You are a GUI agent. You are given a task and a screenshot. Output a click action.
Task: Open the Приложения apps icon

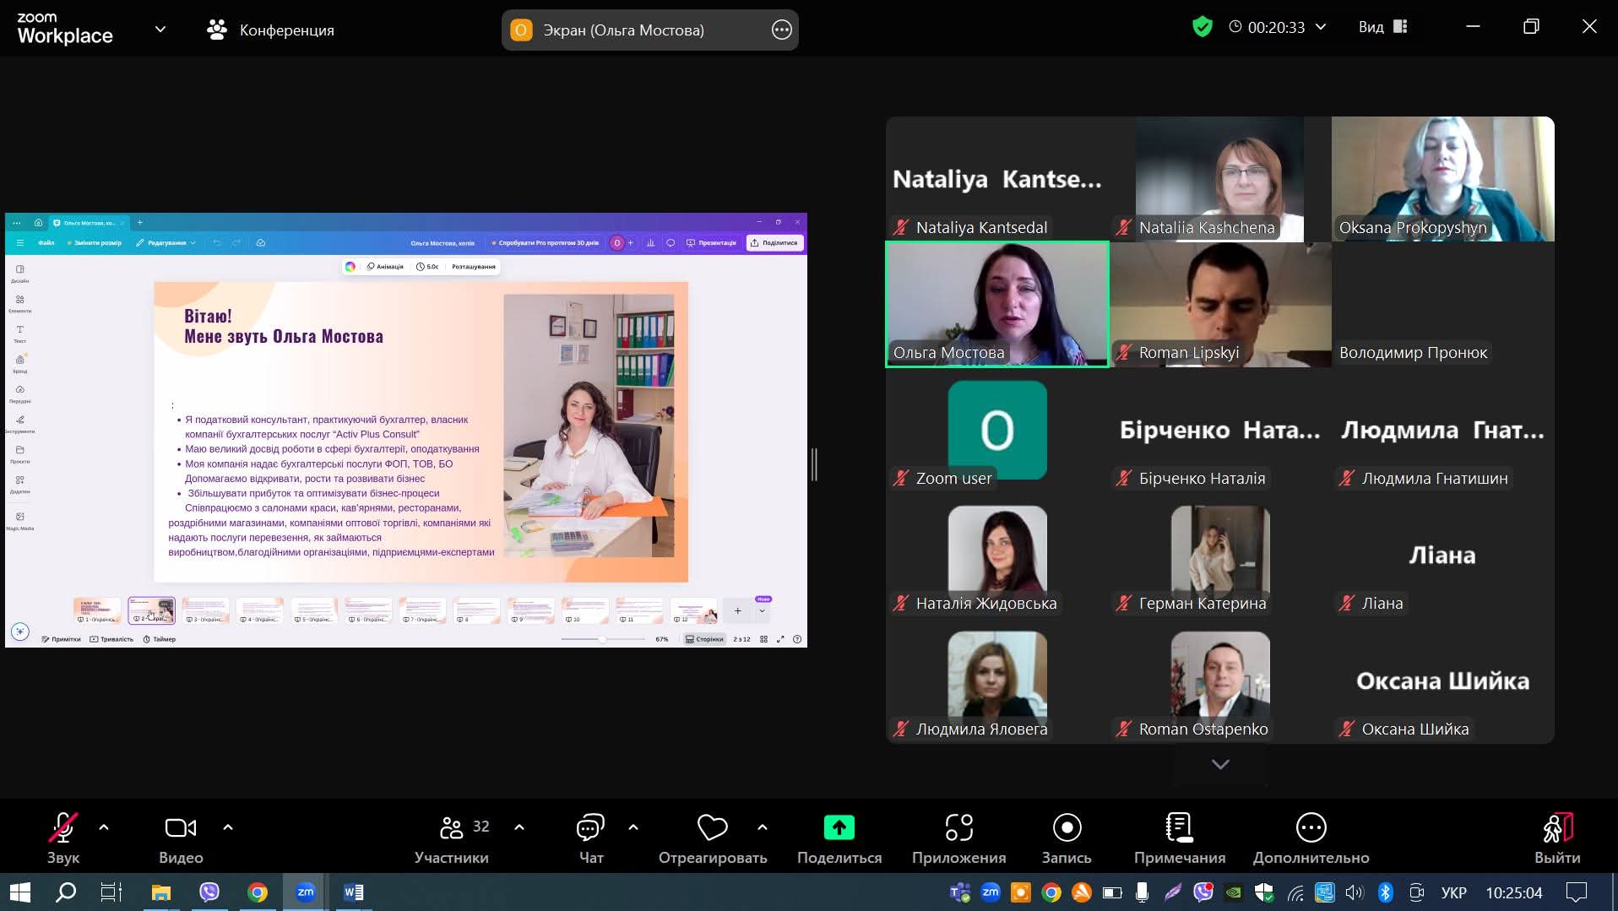[958, 829]
